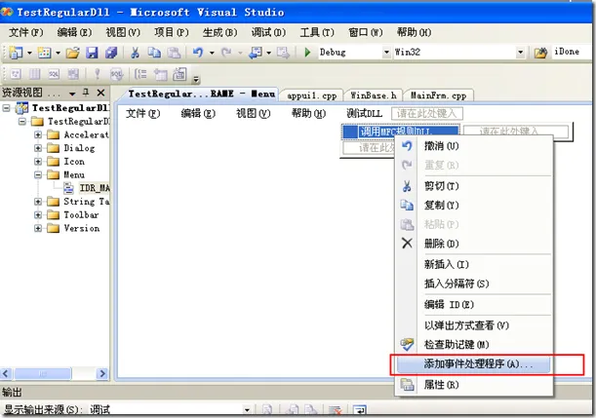The width and height of the screenshot is (596, 418).
Task: Switch to the WinBase.h tab
Action: coord(374,95)
